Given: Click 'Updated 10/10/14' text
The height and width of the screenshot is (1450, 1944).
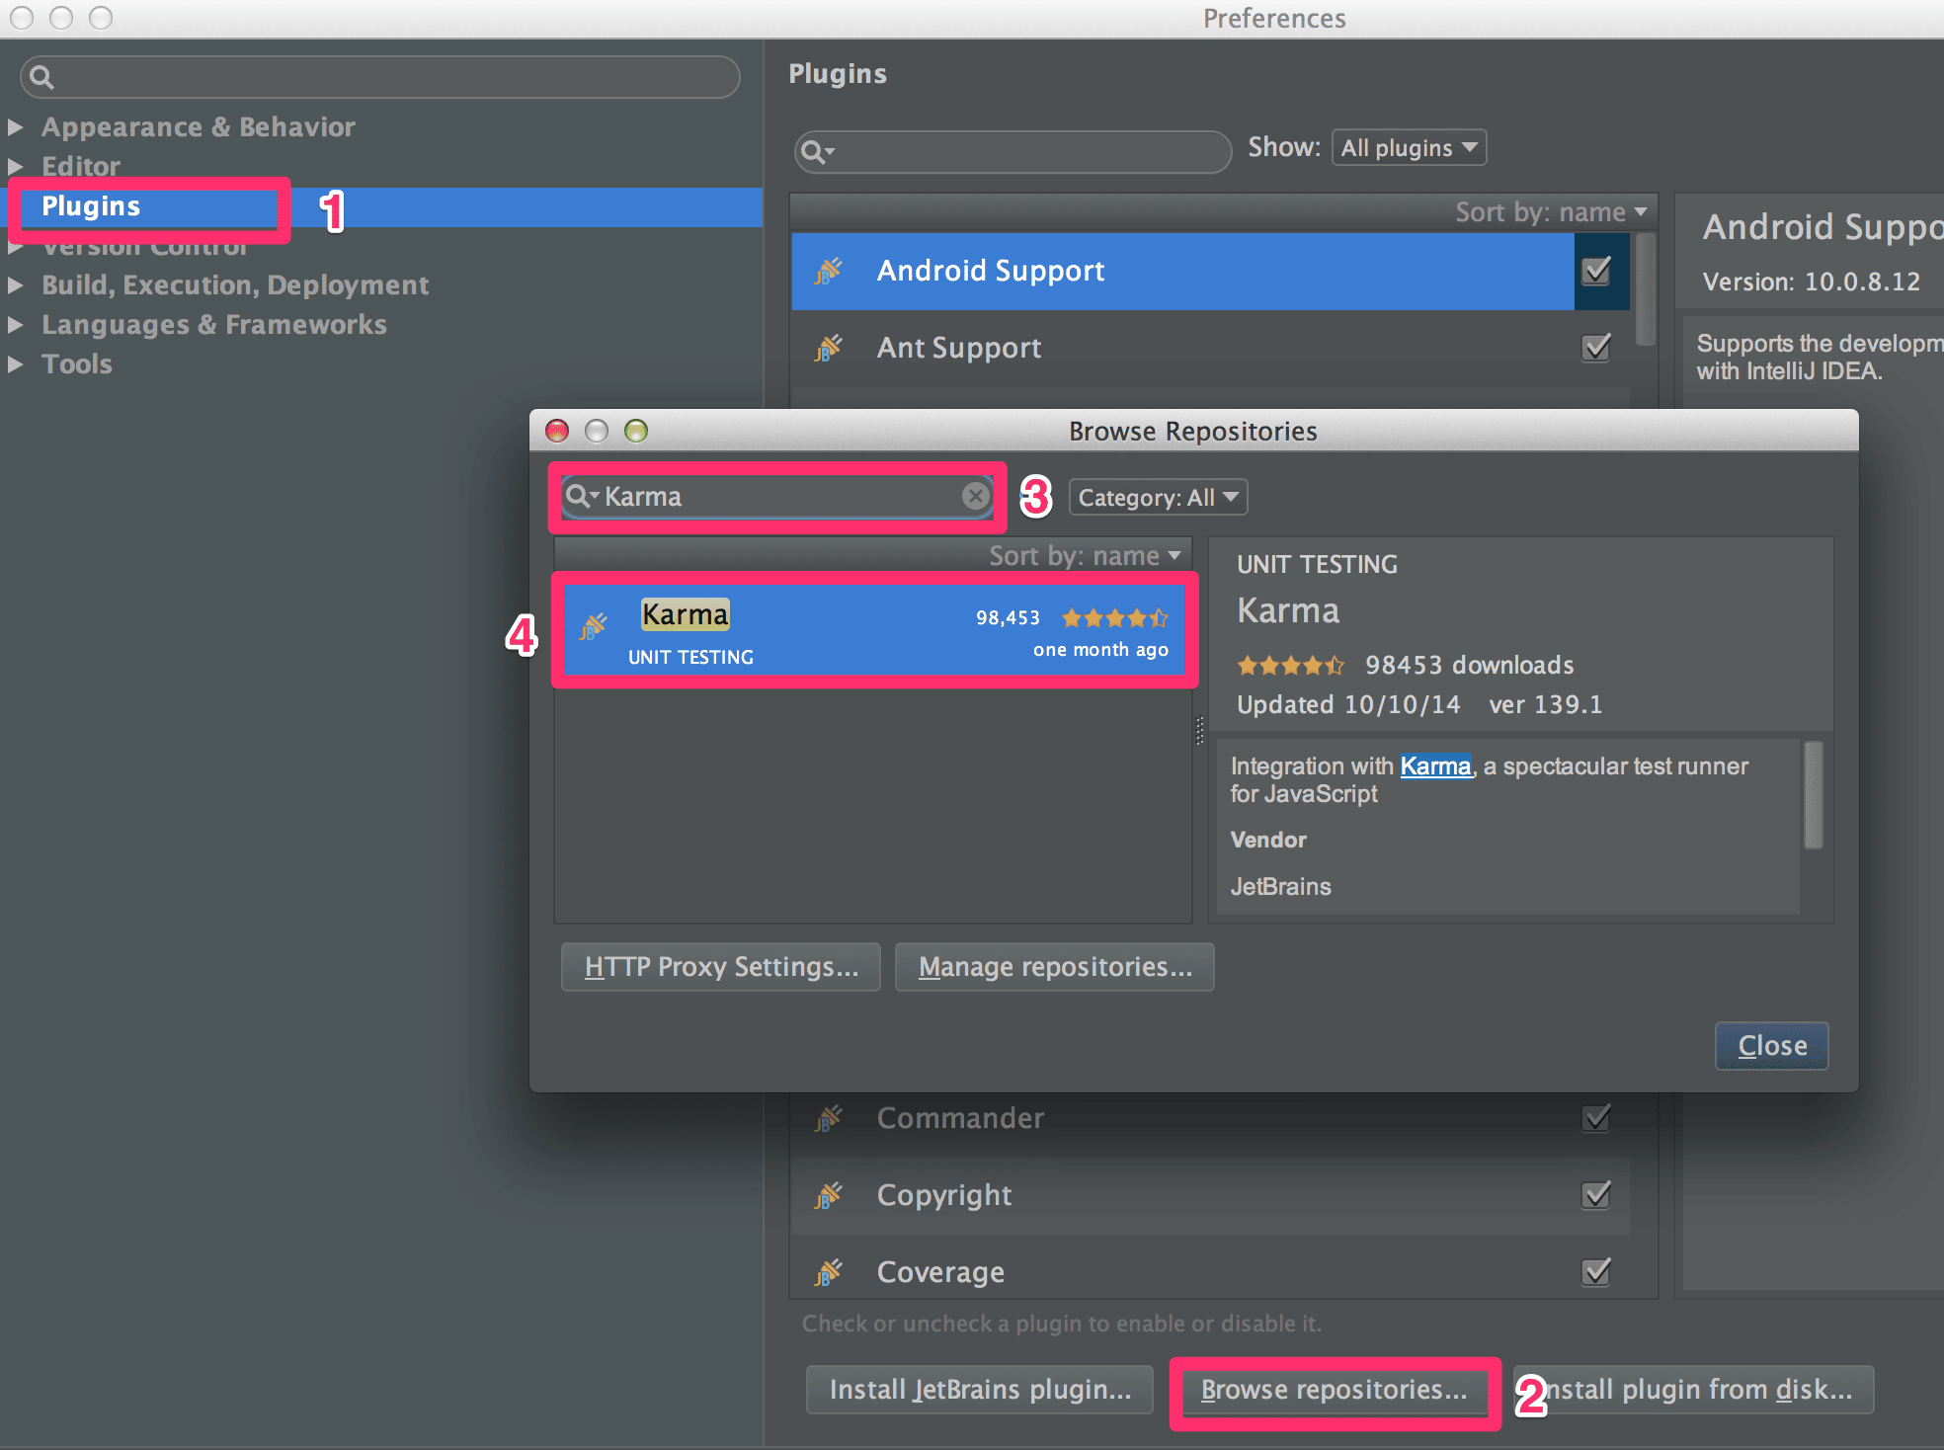Looking at the screenshot, I should (x=1348, y=705).
